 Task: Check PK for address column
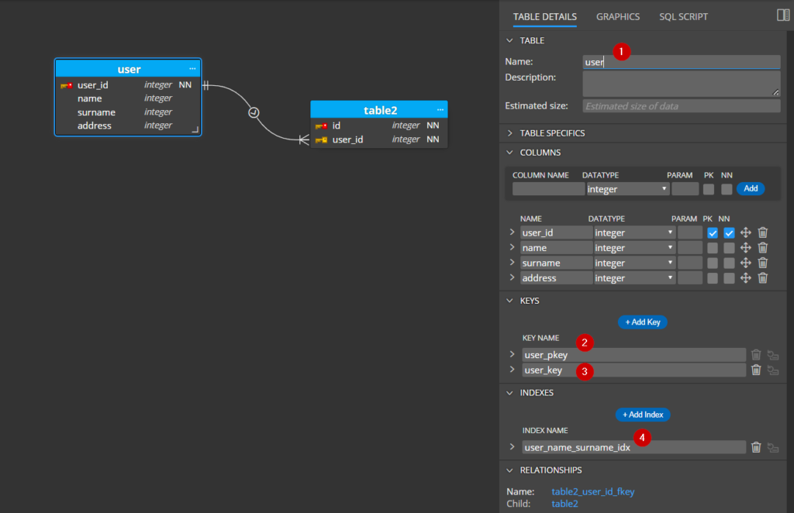coord(713,279)
